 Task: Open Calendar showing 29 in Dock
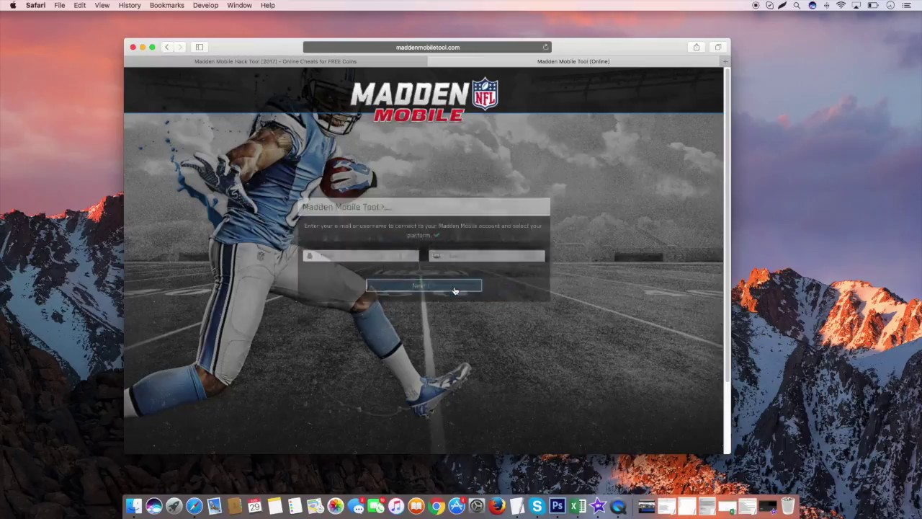pyautogui.click(x=255, y=506)
